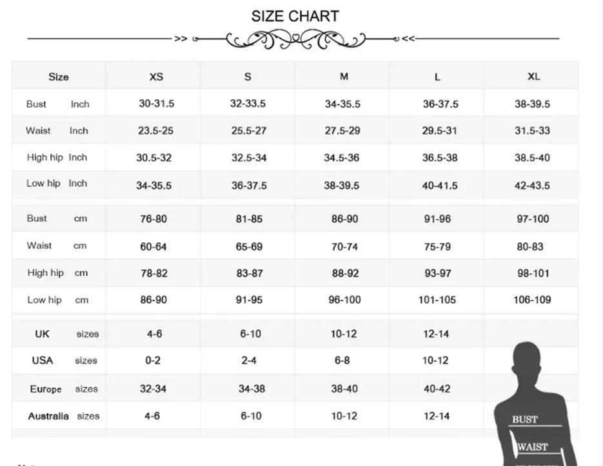The image size is (603, 466).
Task: Click the Size header cell
Action: point(58,77)
